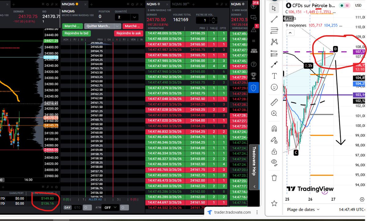367x221 pixels.
Task: Open TradingView chart settings gear icon
Action: [x=362, y=199]
